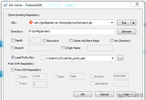Tick the Branch checkbox under Depth
Screen dimensions: 146x100
pos(13,48)
